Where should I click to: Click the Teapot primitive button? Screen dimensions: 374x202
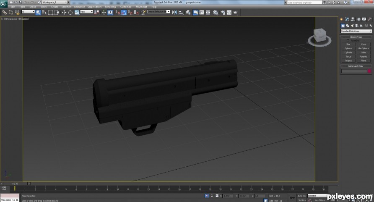348,60
